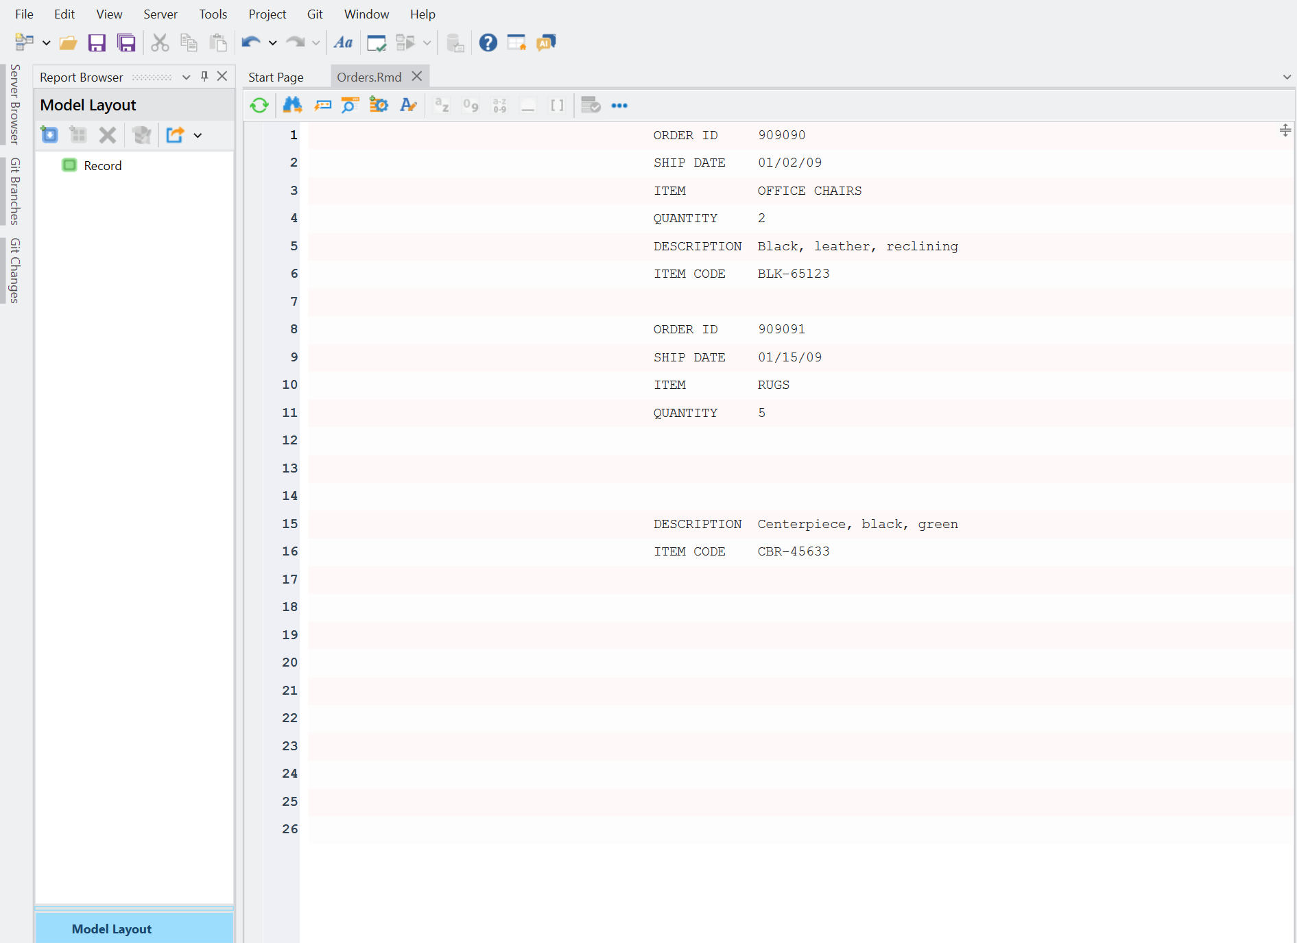Screen dimensions: 1297x943
Task: Expand the Undo history dropdown arrow
Action: coord(273,43)
